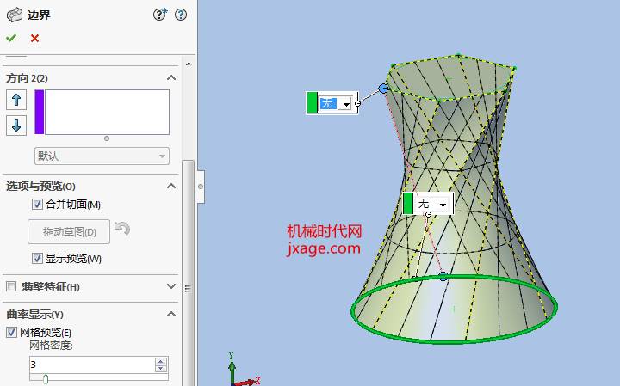Toggle the 显示预览(W) checkbox
This screenshot has height=386, width=620.
(x=37, y=259)
